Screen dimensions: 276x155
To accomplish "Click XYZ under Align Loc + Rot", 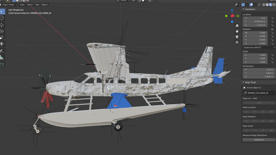I will 259,103.
